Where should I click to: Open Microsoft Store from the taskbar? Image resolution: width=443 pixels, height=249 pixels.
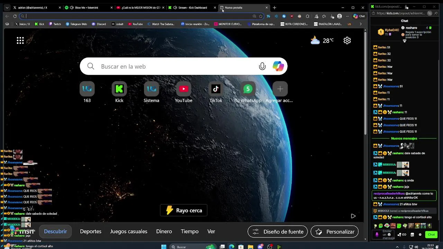[241, 247]
